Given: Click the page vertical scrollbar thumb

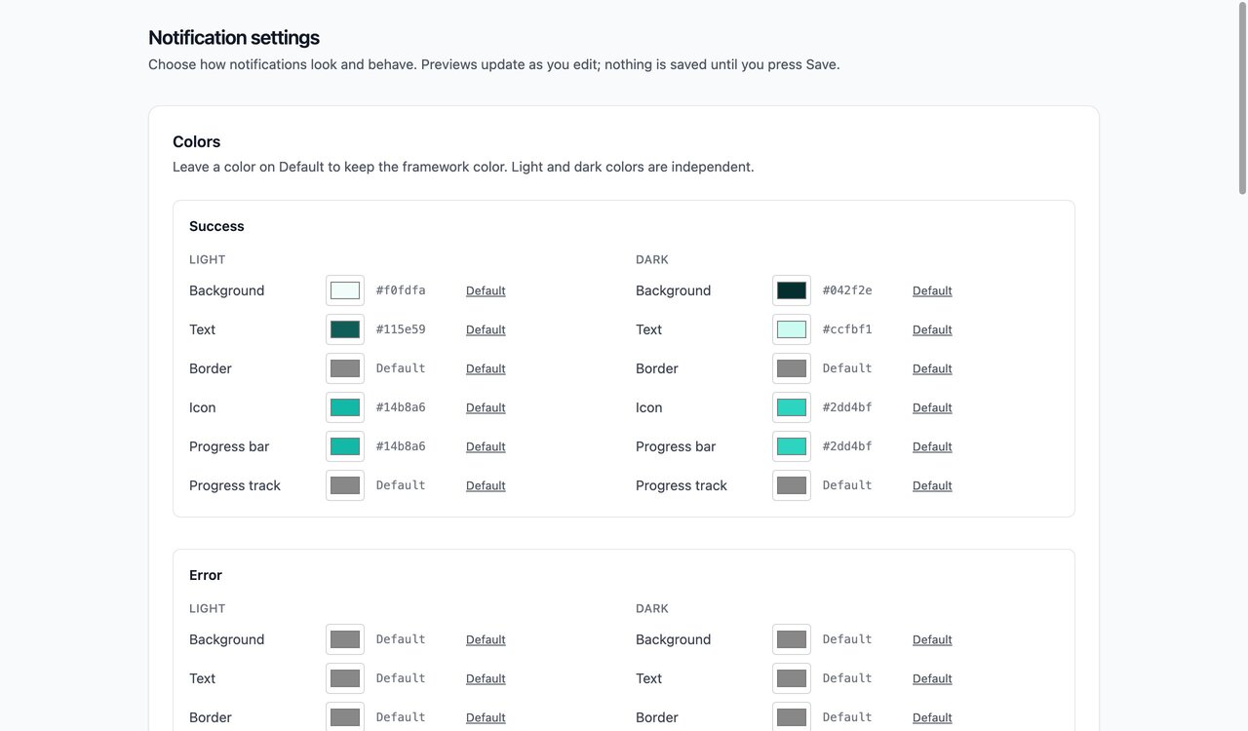Looking at the screenshot, I should point(1242,98).
